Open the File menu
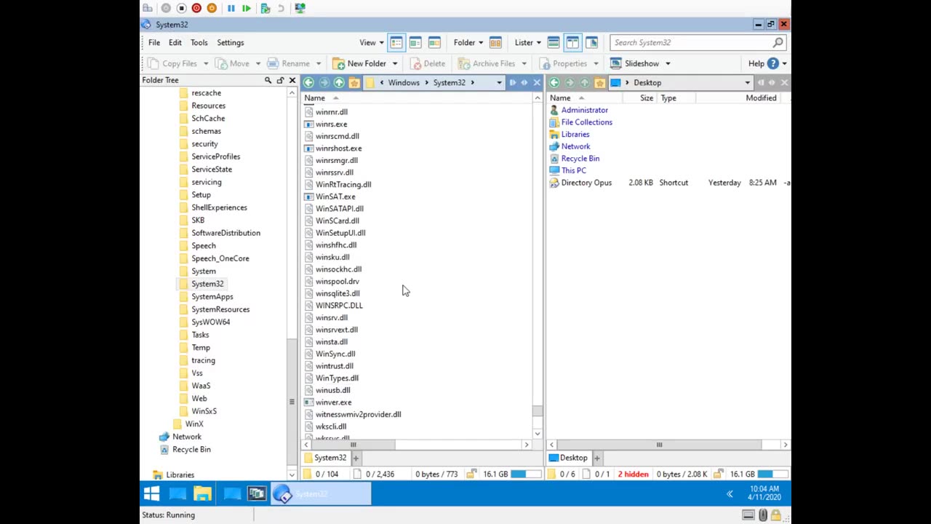931x524 pixels. (x=154, y=42)
